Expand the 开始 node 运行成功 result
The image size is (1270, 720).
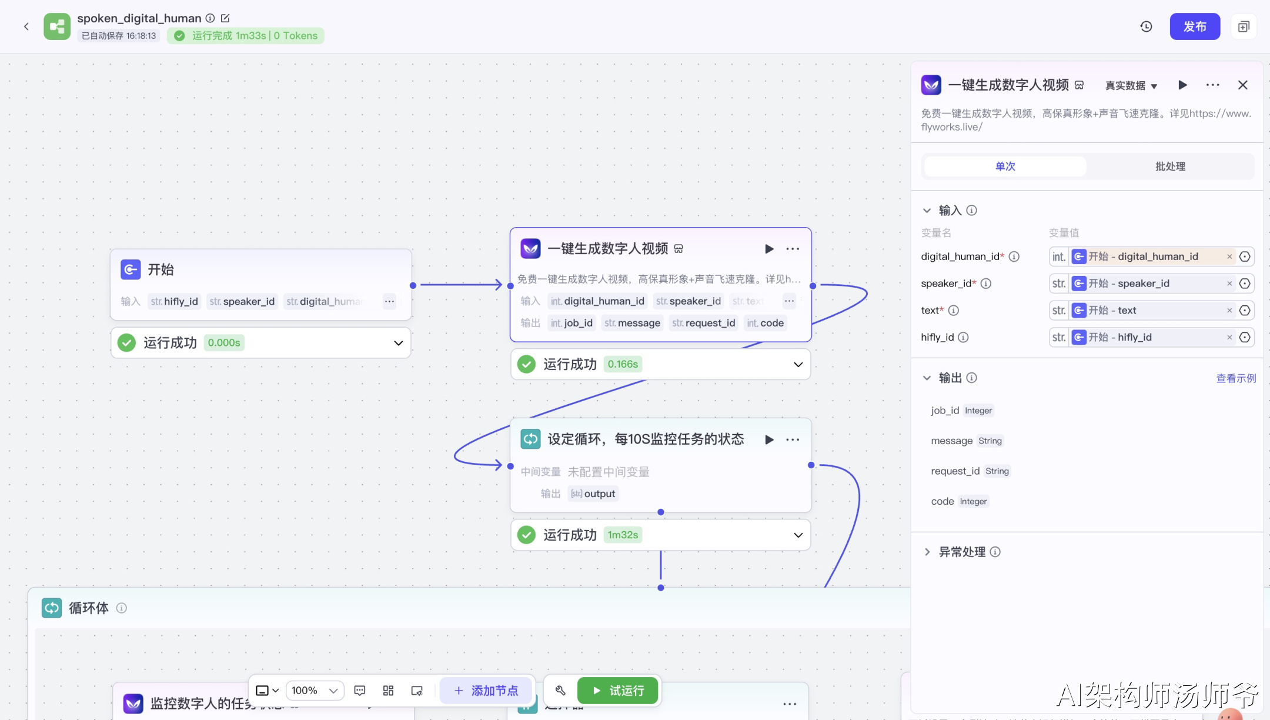click(x=398, y=343)
